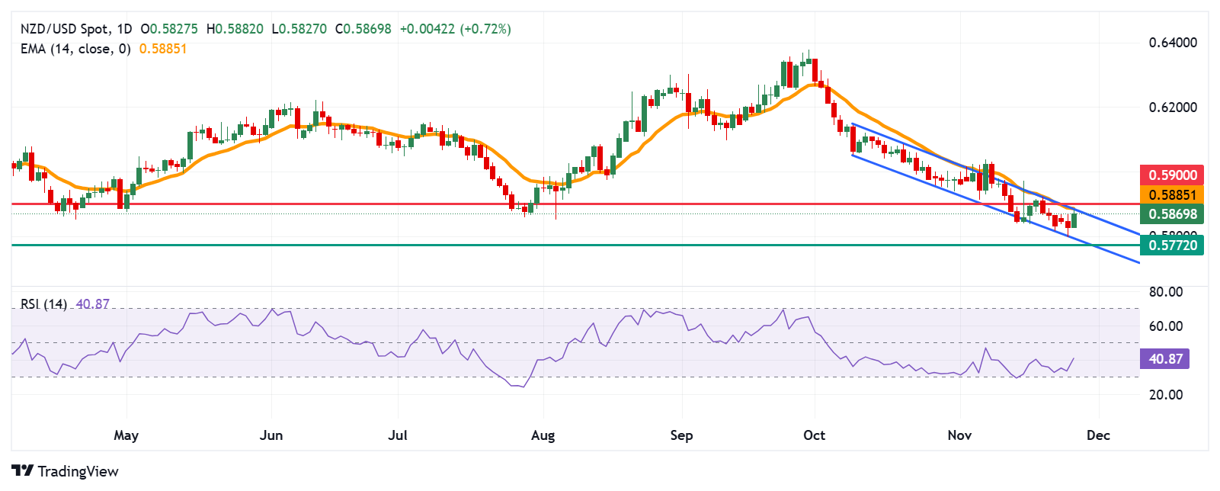Click the Oct label on the time axis

click(x=814, y=435)
